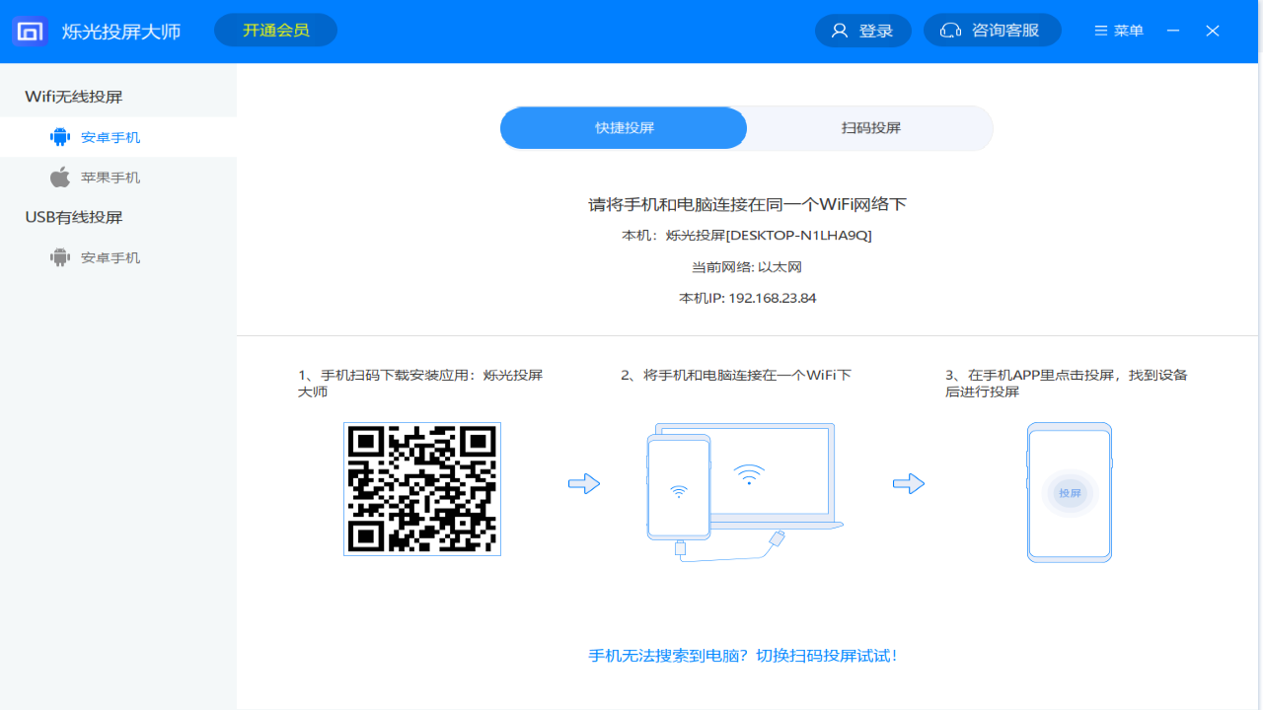1263x710 pixels.
Task: Switch to the 扫码投屏 tab
Action: tap(870, 128)
